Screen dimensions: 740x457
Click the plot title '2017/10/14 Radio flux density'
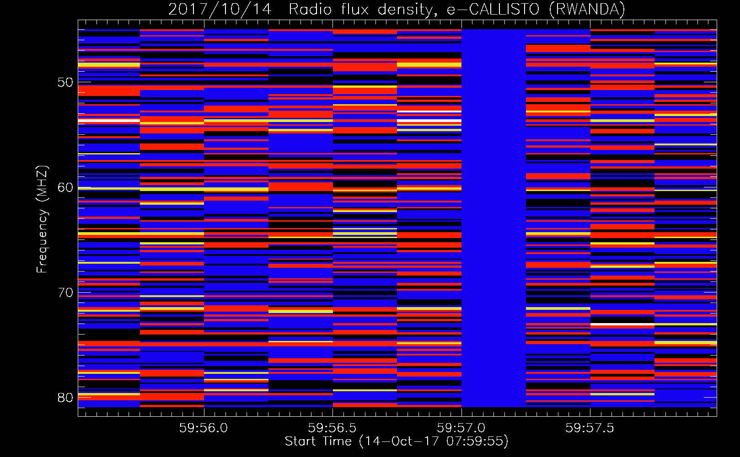[397, 9]
